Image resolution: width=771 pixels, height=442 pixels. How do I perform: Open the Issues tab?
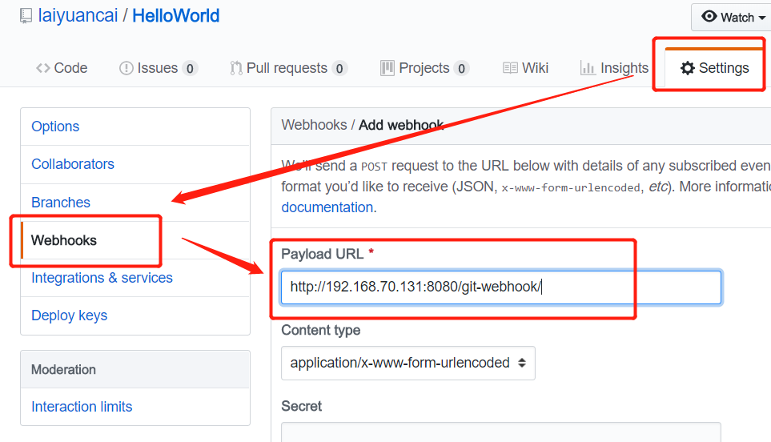click(x=158, y=69)
